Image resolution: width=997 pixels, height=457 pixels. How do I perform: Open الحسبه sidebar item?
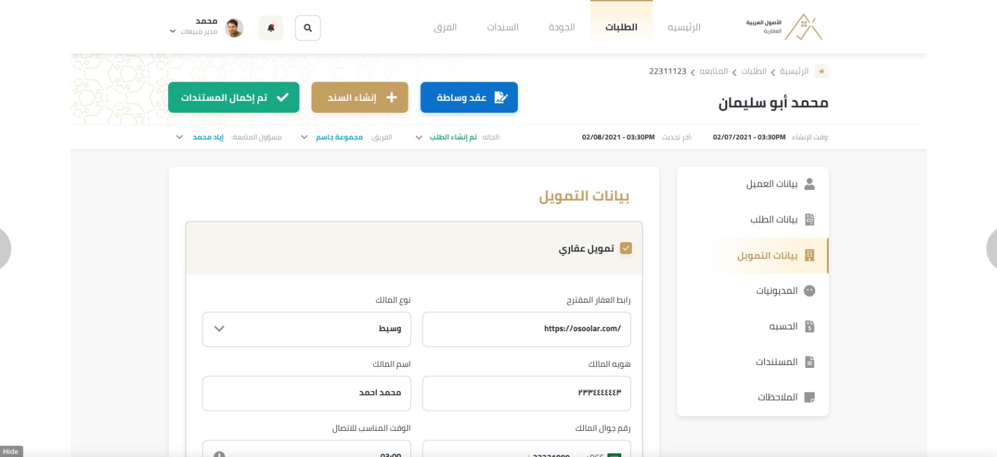(753, 326)
